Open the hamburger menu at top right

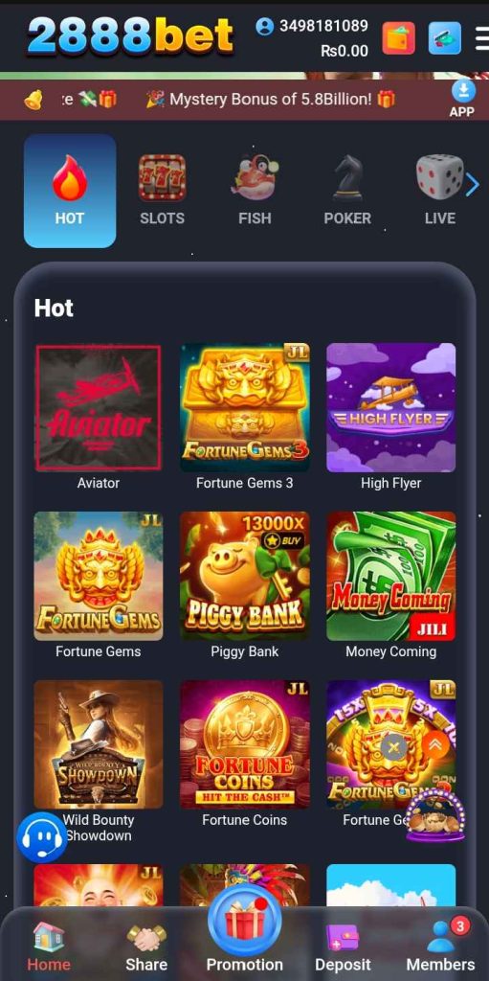click(482, 38)
